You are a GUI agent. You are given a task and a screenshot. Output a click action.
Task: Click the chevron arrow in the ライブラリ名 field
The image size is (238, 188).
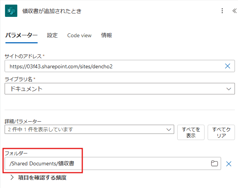pyautogui.click(x=229, y=89)
